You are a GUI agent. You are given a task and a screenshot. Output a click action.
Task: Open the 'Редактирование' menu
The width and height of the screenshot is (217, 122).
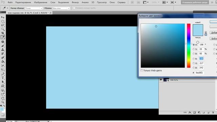[x=23, y=2]
